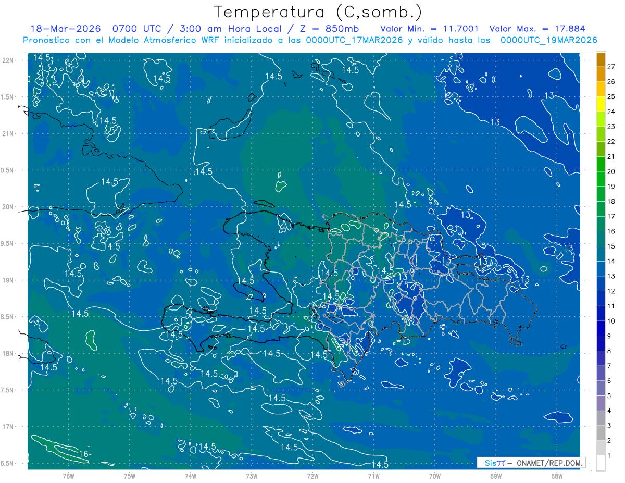Click "Valor Max. = 17.884" in header
The image size is (625, 483).
(x=537, y=29)
